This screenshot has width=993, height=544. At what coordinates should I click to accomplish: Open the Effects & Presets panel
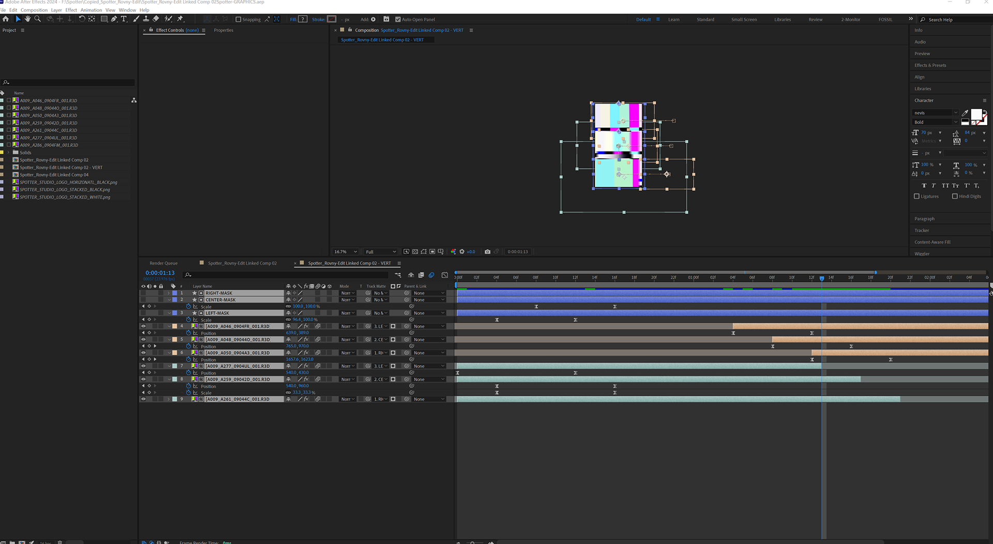click(x=930, y=66)
